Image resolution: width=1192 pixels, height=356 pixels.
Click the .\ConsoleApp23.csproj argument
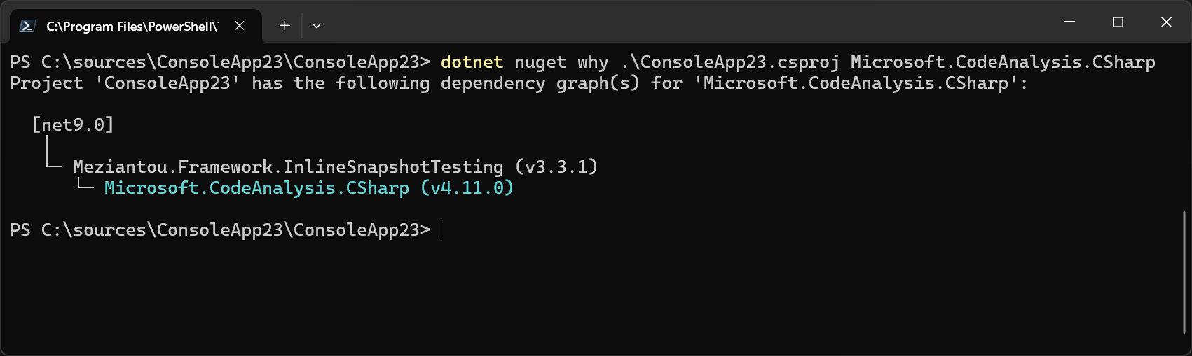tap(729, 62)
